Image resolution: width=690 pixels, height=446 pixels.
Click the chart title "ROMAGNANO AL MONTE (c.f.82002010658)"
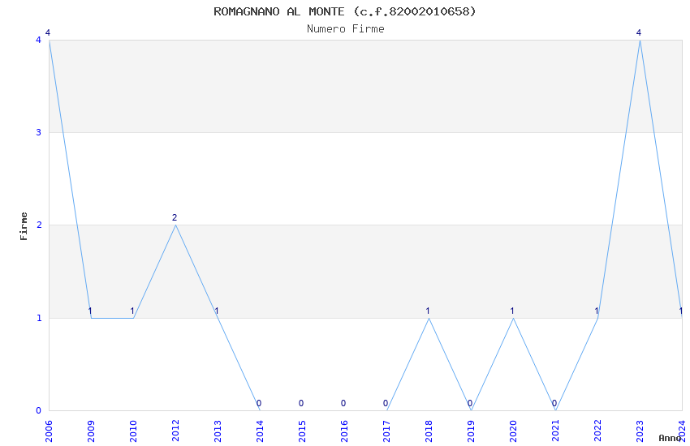pos(345,11)
